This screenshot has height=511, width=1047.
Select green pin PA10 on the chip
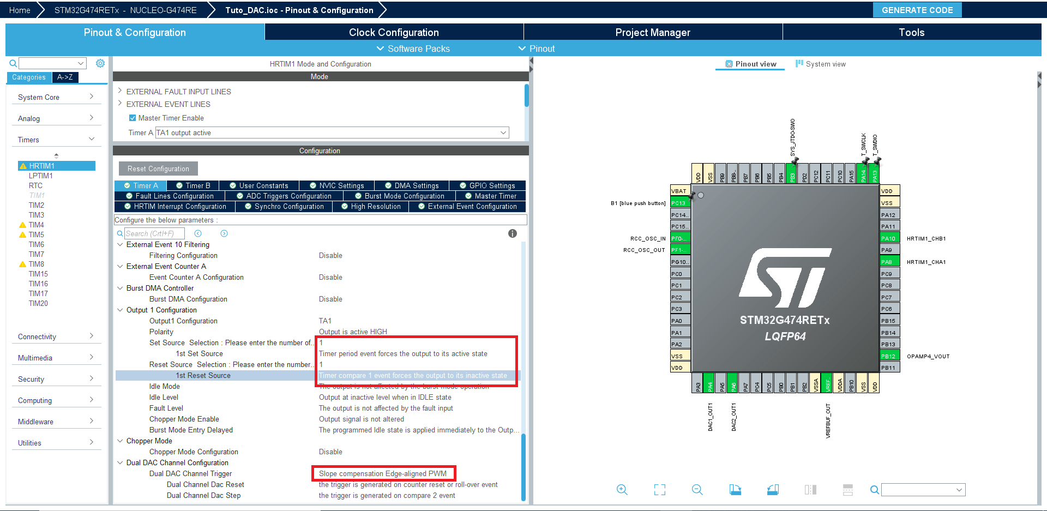889,238
